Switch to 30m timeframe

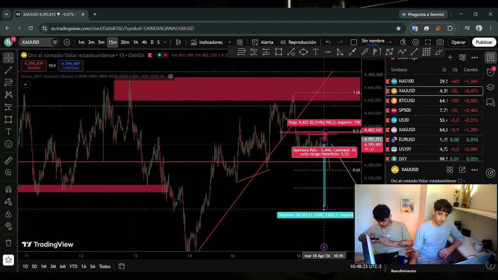pos(125,42)
